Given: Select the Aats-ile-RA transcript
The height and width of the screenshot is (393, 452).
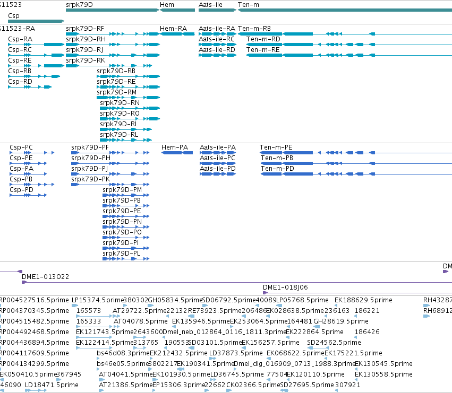Looking at the screenshot, I should click(x=217, y=34).
